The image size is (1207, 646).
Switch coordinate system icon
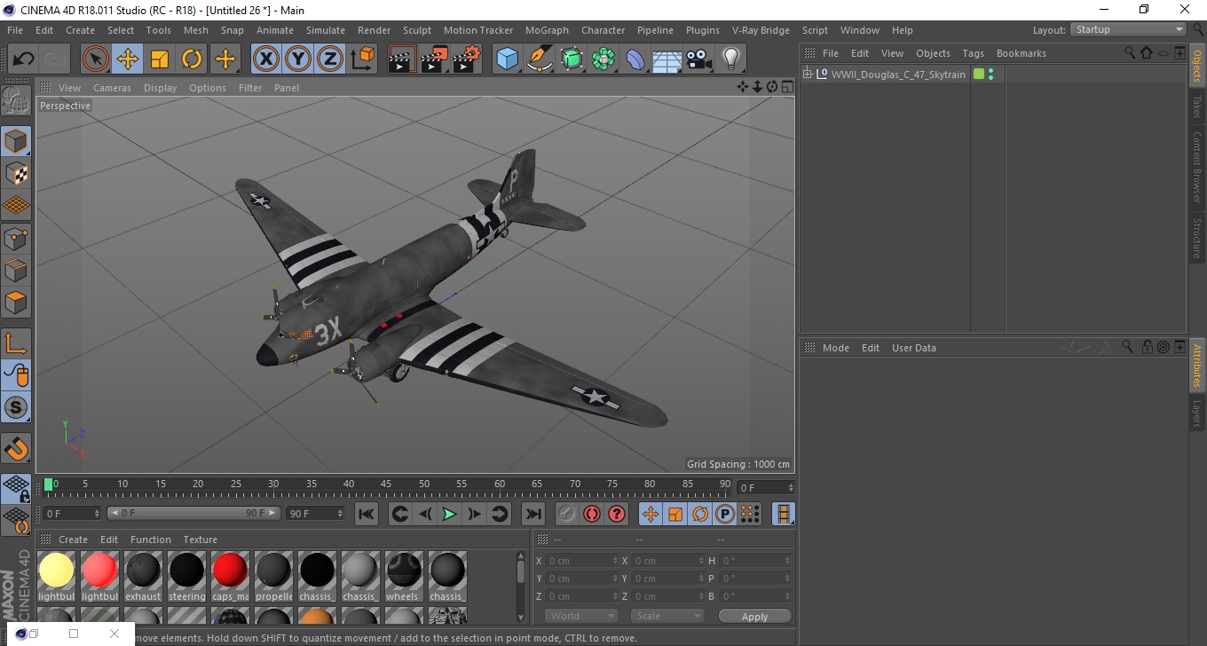click(x=362, y=59)
